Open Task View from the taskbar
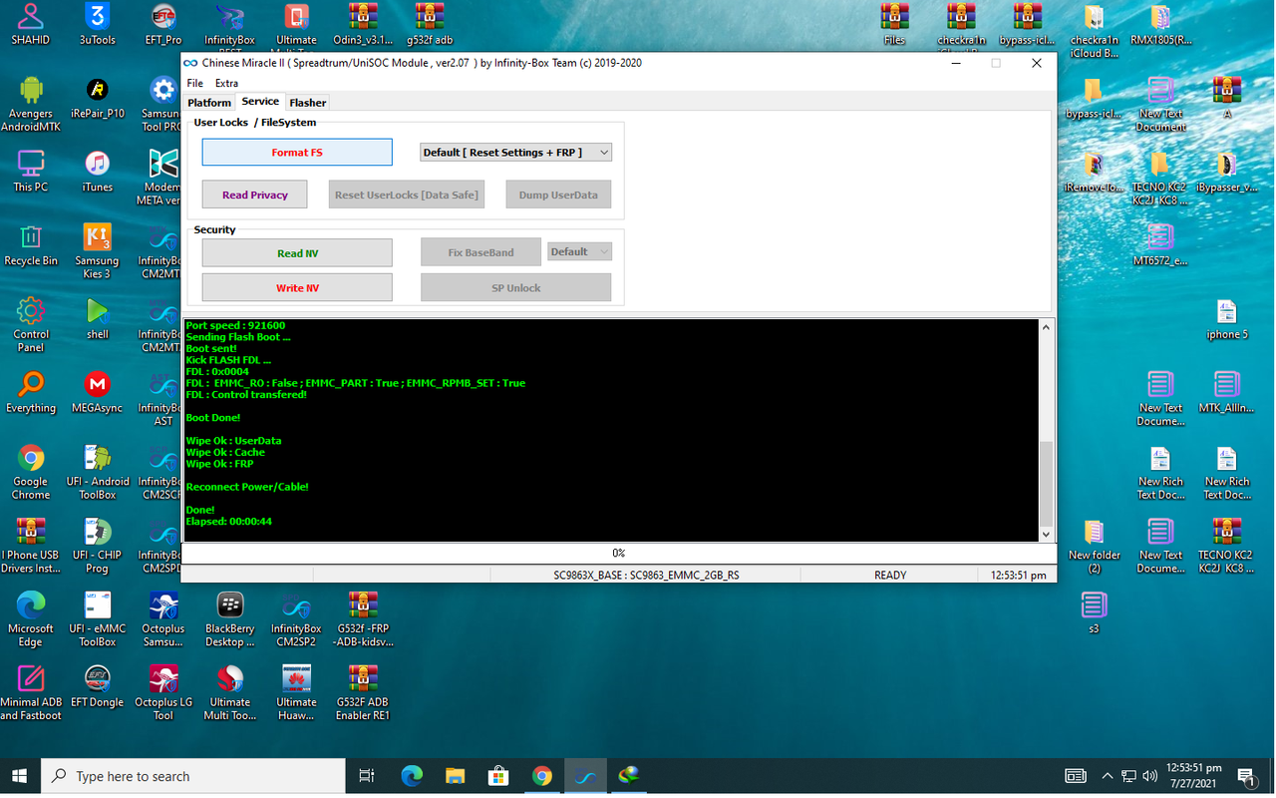The image size is (1276, 798). [366, 776]
